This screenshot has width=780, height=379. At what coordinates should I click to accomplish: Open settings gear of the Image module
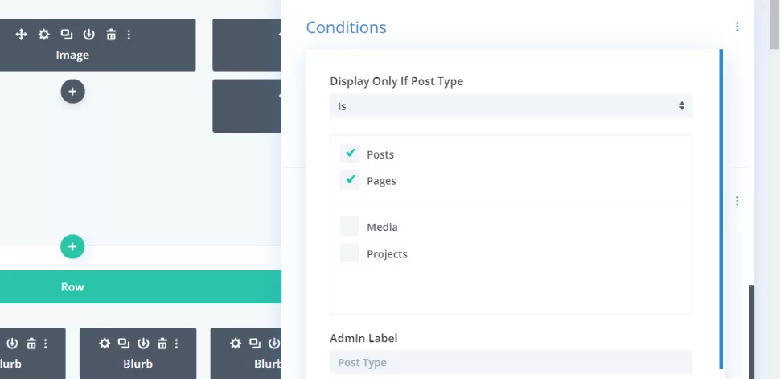[x=44, y=35]
